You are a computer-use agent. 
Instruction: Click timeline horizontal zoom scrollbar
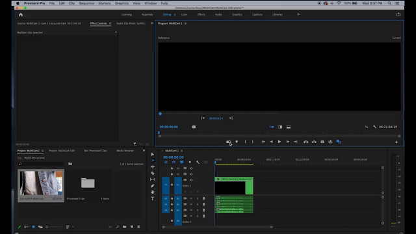pyautogui.click(x=217, y=227)
